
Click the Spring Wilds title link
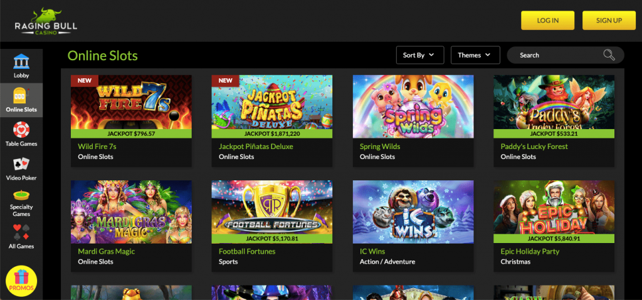(x=380, y=146)
